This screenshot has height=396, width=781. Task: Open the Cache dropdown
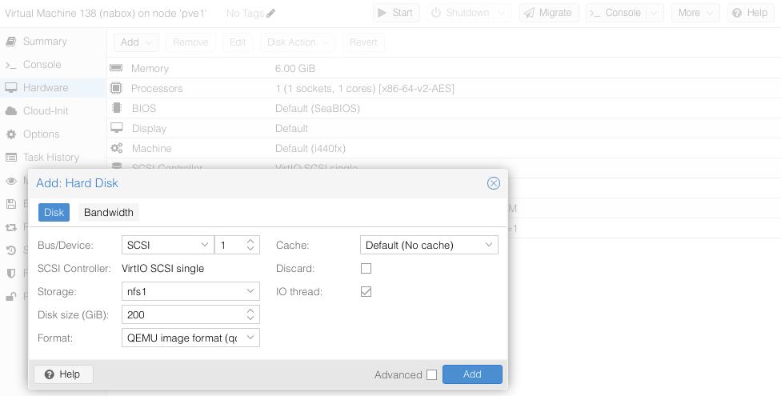489,245
